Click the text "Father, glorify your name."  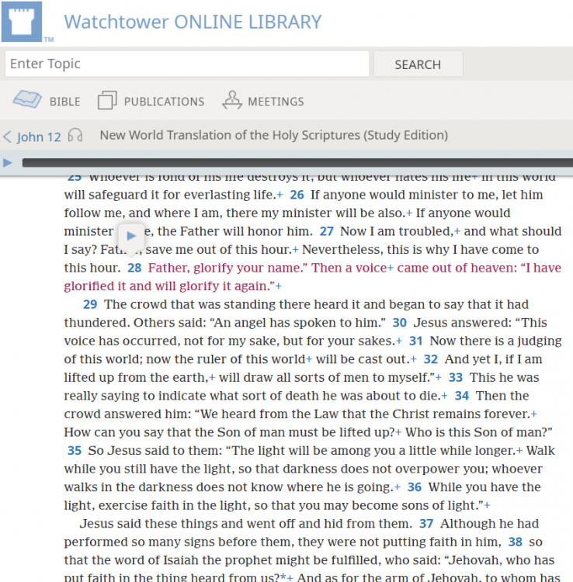pos(226,268)
